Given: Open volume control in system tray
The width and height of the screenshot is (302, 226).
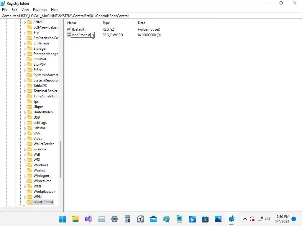Looking at the screenshot, I should tap(267, 219).
